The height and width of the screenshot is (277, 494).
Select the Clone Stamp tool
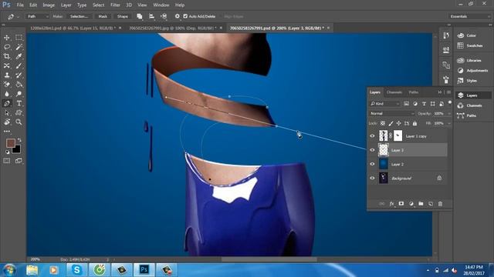pos(7,75)
